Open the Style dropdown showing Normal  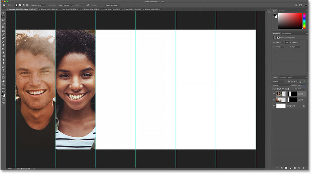68,5
